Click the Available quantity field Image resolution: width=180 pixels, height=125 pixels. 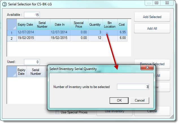pos(32,15)
